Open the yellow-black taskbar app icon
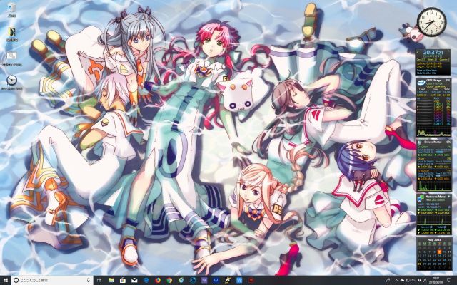The height and width of the screenshot is (285, 457). pos(228,280)
